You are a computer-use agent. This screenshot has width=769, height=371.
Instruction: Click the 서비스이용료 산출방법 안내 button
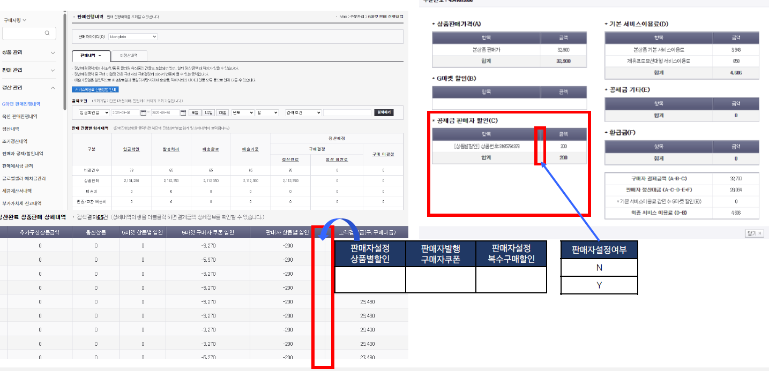(95, 89)
